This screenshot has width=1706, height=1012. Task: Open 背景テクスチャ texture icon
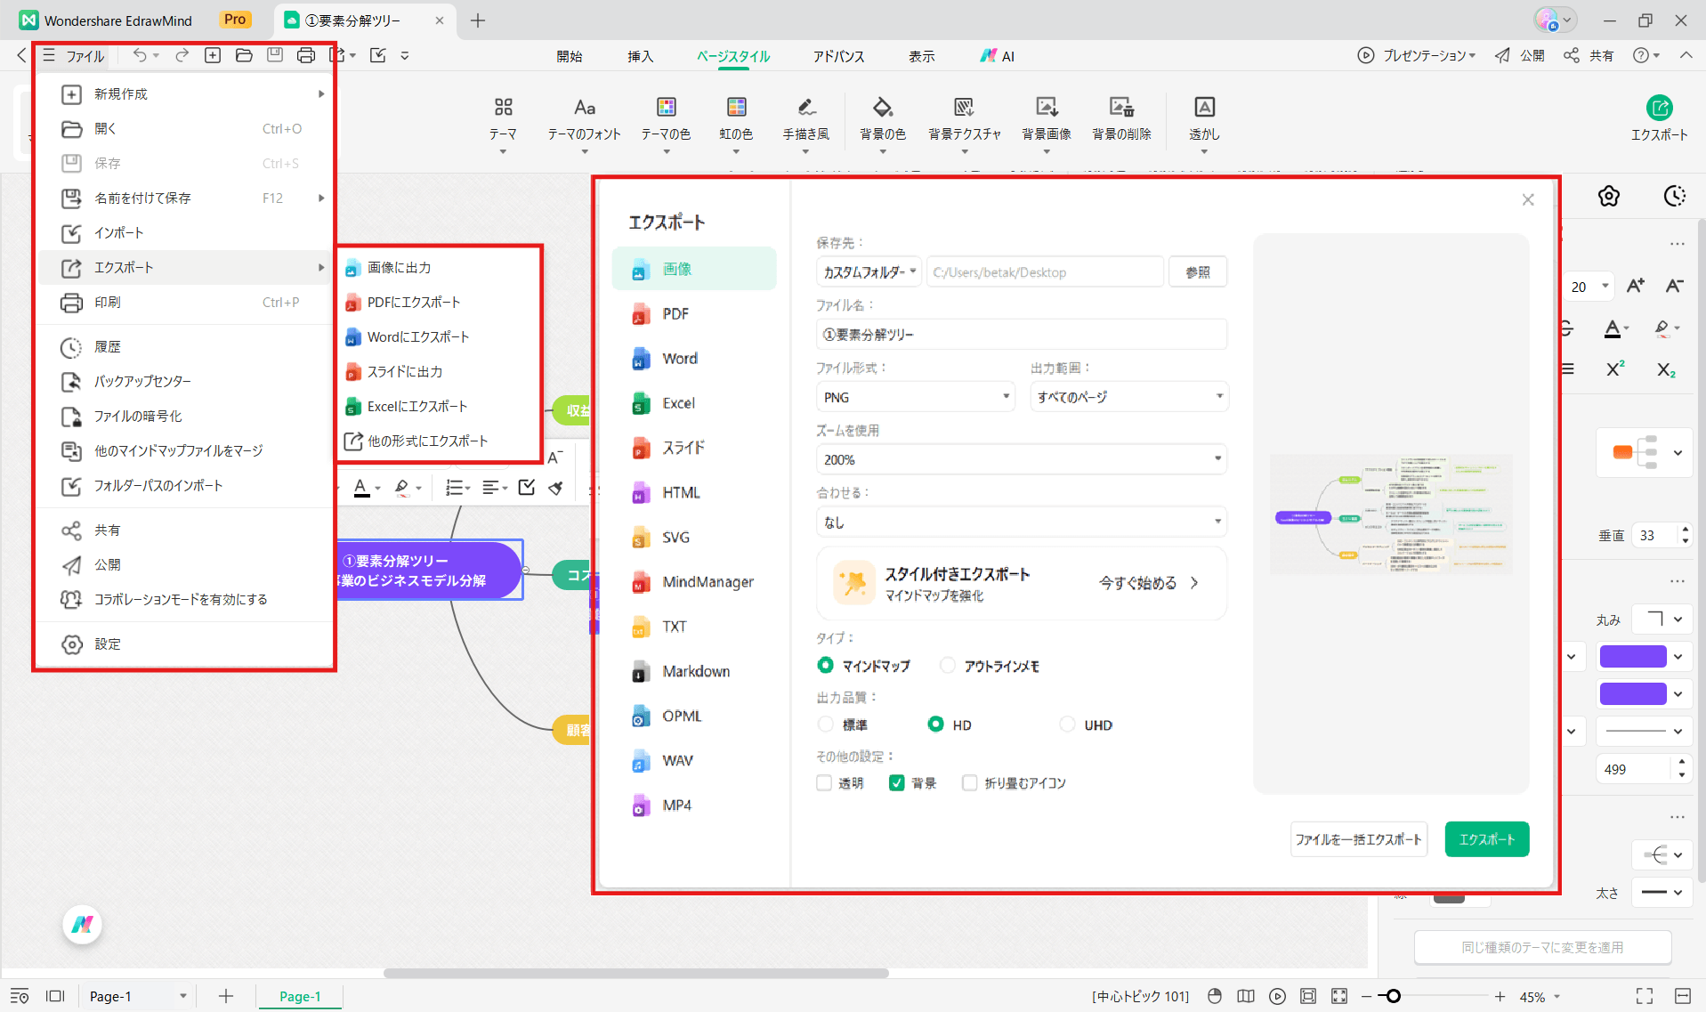pos(964,107)
